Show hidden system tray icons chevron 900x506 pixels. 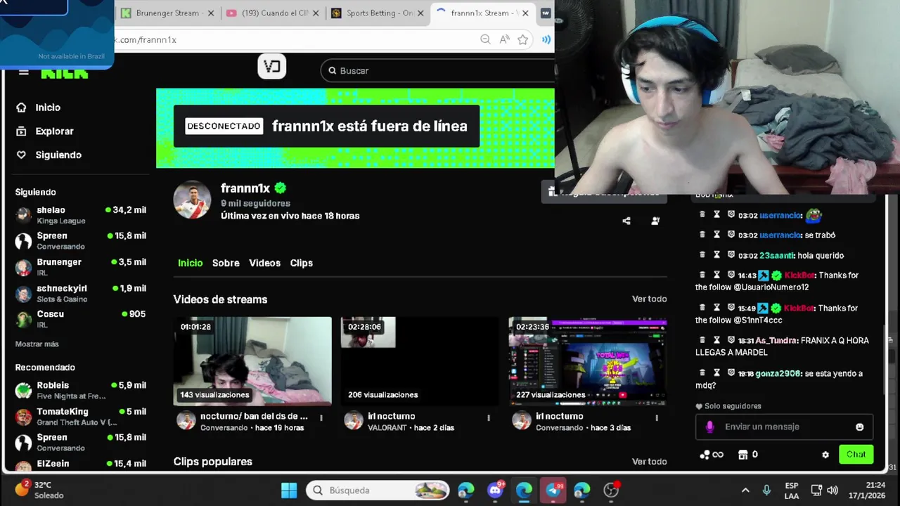(745, 490)
